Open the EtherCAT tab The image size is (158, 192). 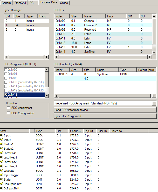tap(20, 3)
